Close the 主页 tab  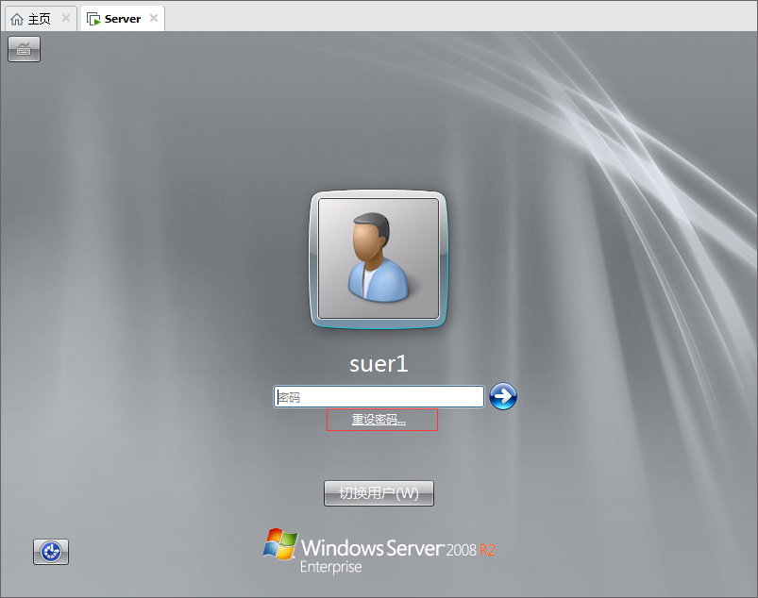(x=66, y=18)
